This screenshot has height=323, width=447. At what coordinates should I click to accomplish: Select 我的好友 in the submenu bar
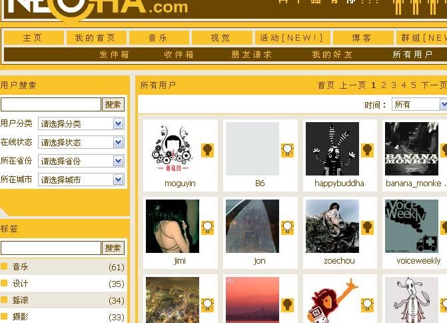(332, 55)
